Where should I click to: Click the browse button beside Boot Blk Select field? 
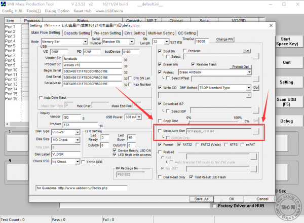(x=256, y=56)
